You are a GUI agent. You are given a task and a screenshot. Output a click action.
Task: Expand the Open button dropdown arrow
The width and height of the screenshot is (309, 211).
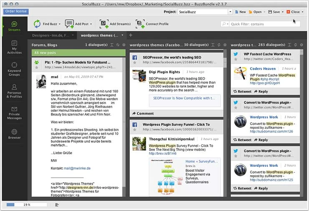(264, 12)
